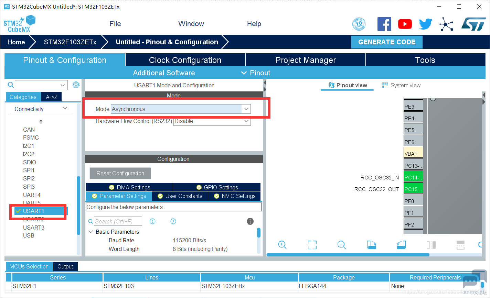This screenshot has height=298, width=490.
Task: Focus the Search (Ctrl+F) parameter field
Action: 118,221
